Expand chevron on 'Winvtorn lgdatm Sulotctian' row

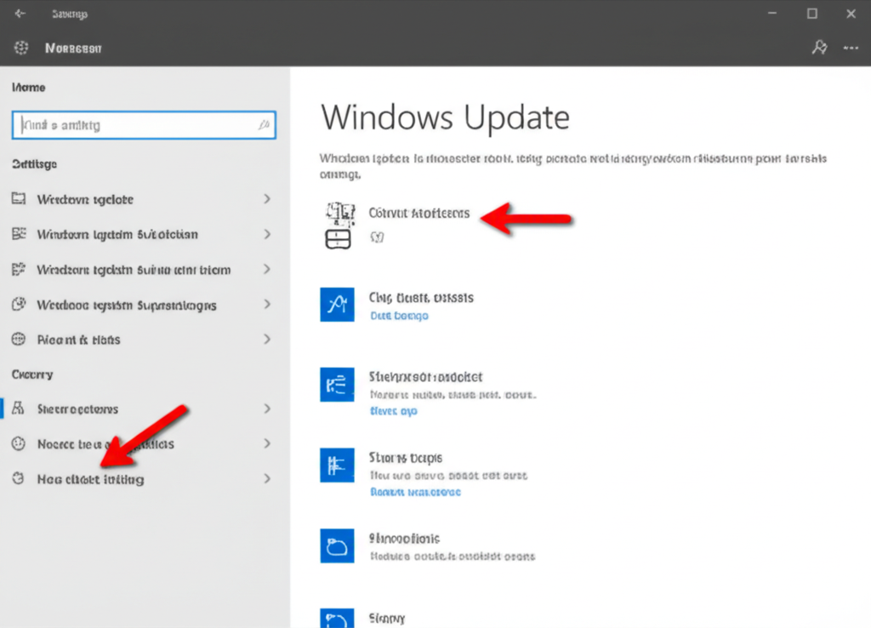267,234
